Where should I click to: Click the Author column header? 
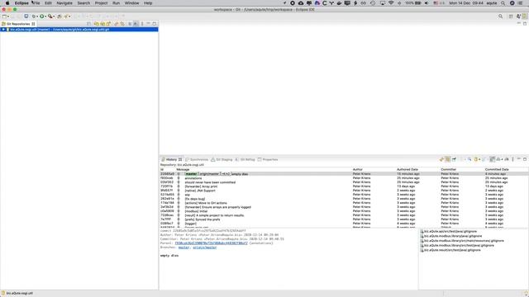[358, 169]
